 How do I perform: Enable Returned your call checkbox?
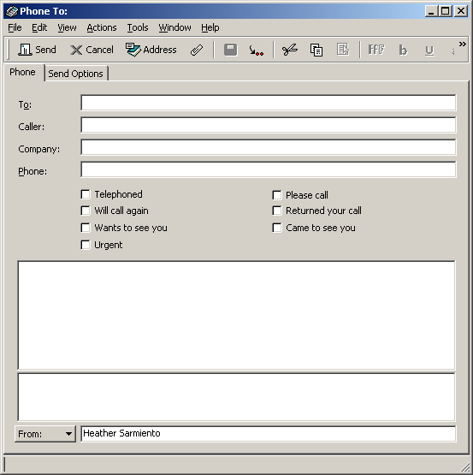point(277,211)
